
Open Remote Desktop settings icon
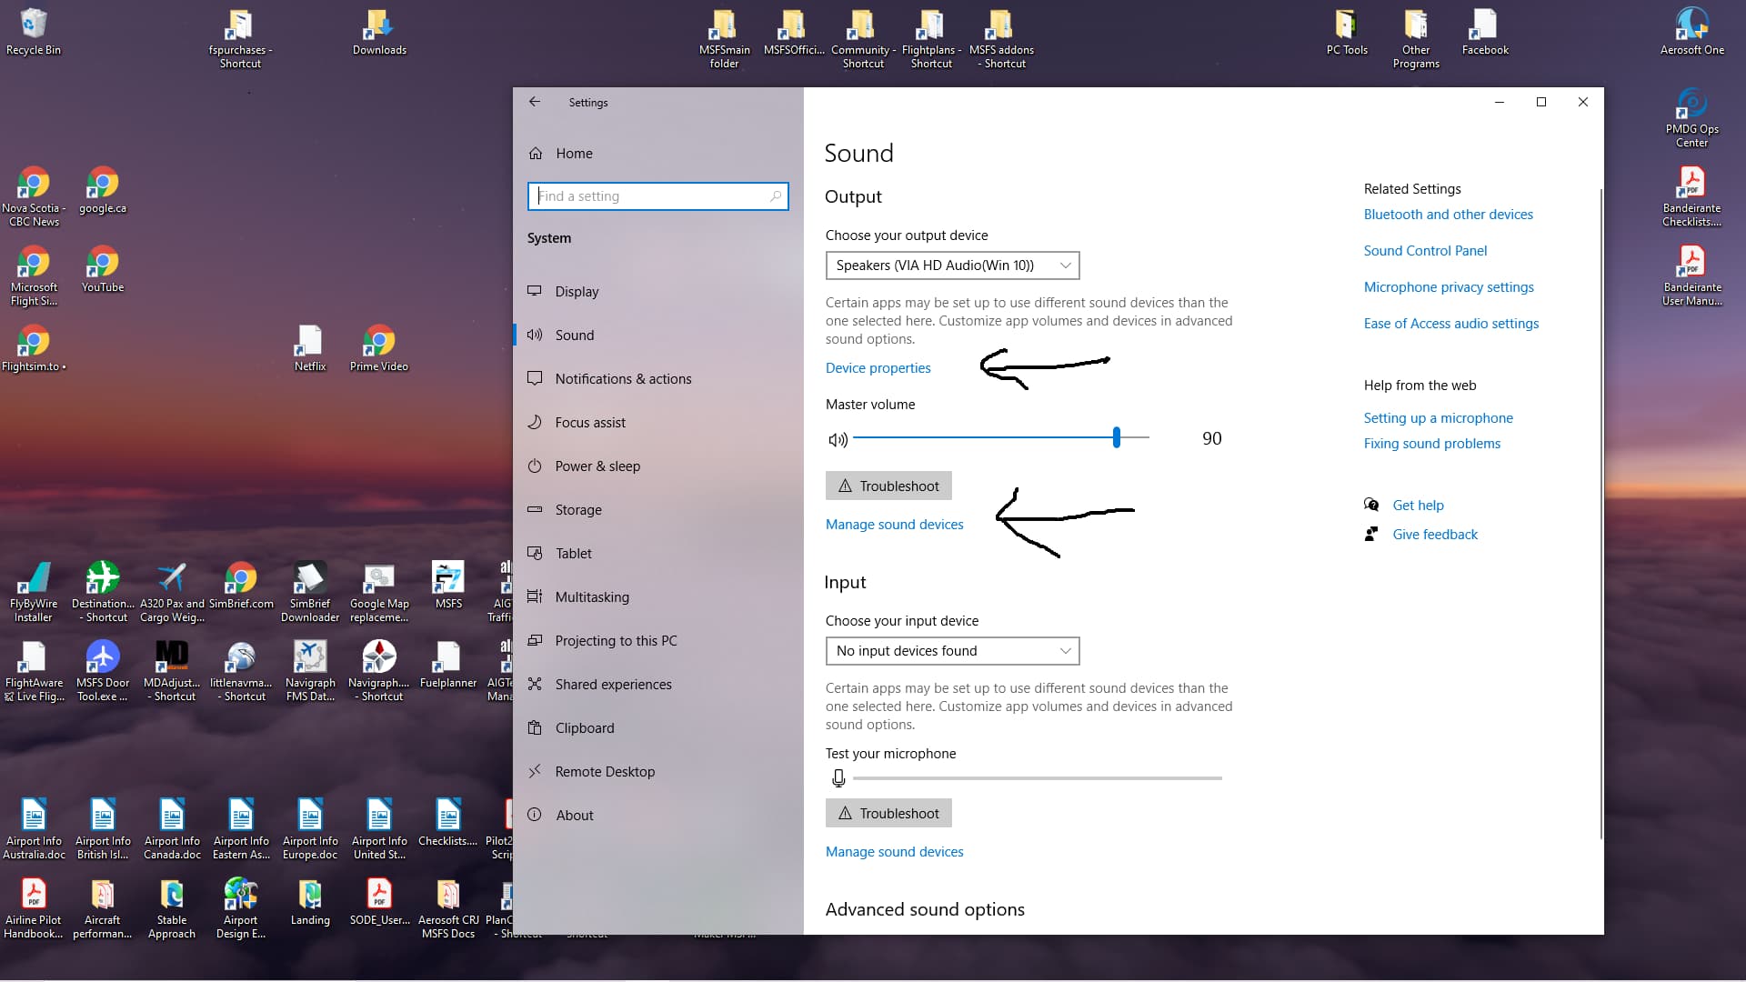coord(537,771)
